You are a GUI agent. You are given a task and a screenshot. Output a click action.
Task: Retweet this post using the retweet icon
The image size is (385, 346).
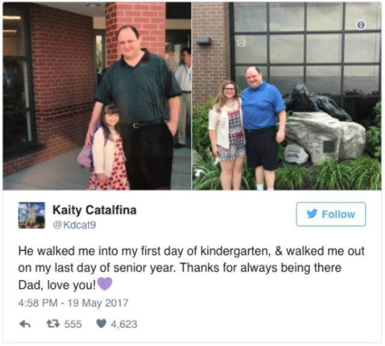(x=53, y=324)
